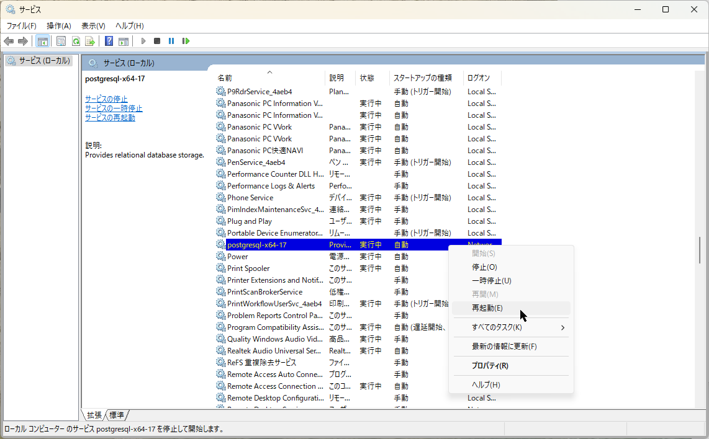Click the Stop Service toolbar icon
Screen dimensions: 709x439
[157, 41]
